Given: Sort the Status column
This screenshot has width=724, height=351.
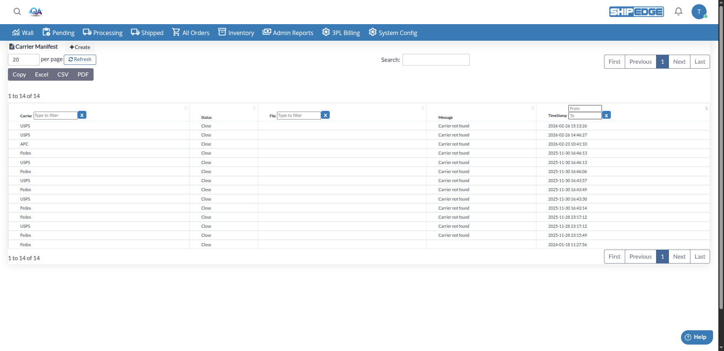Looking at the screenshot, I should (x=254, y=108).
